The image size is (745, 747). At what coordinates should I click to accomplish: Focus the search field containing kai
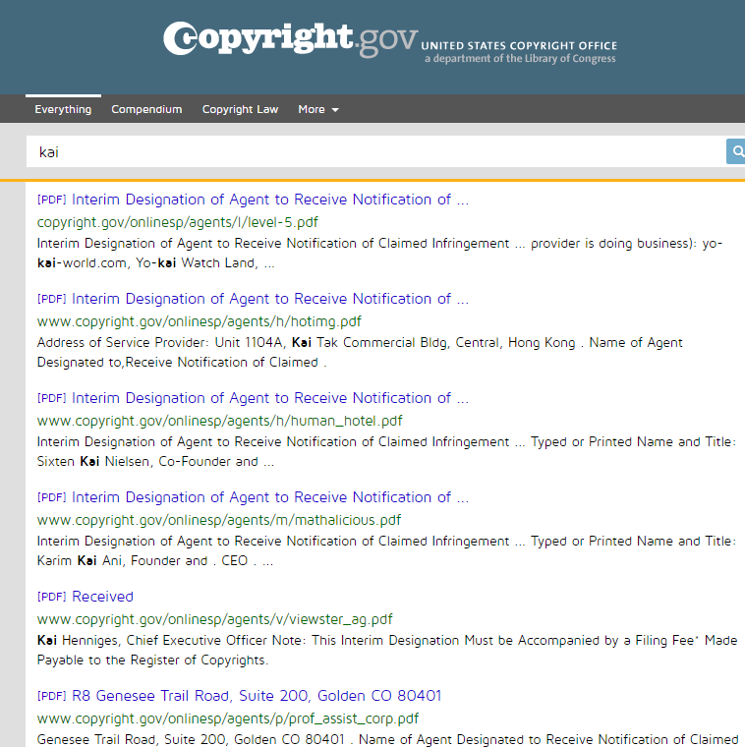tap(375, 151)
